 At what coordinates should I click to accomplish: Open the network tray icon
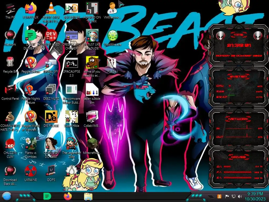[x=233, y=196]
